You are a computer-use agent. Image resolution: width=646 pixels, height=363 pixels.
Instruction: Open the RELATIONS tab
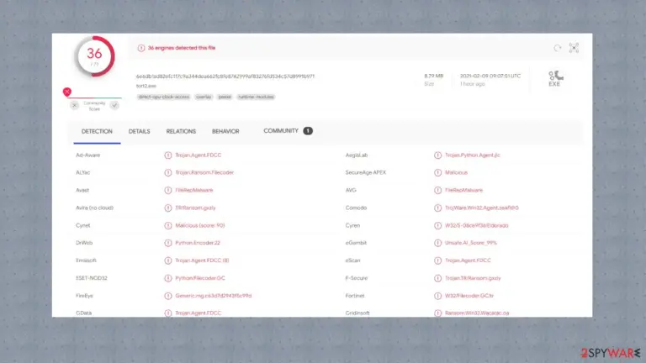tap(181, 131)
